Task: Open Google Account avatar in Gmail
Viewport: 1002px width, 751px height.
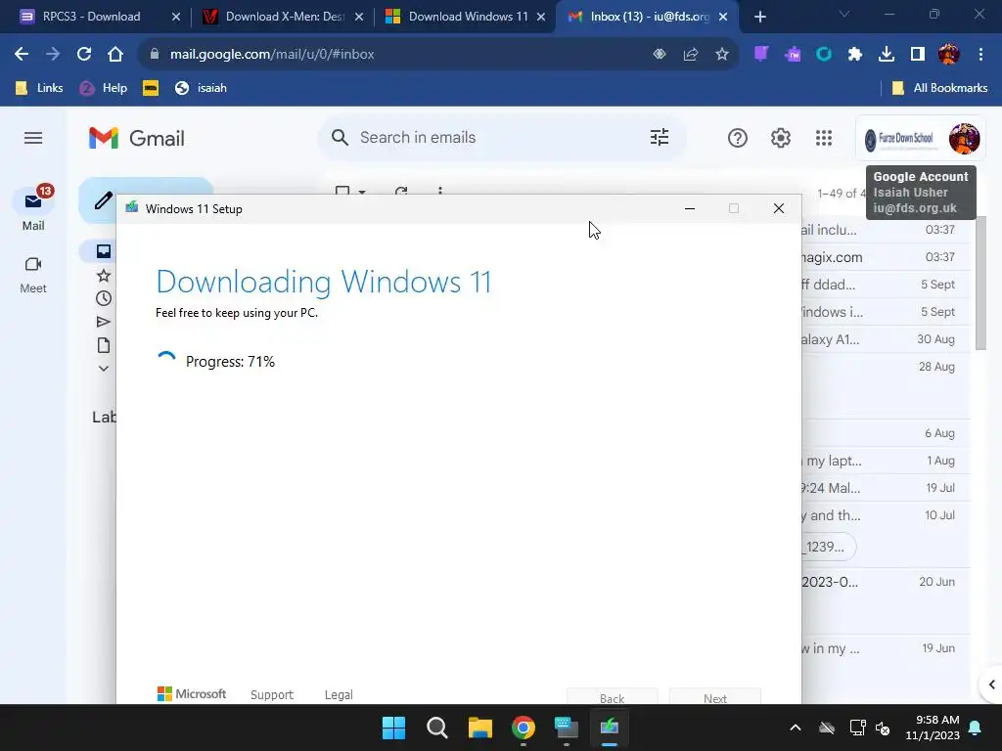Action: tap(964, 139)
